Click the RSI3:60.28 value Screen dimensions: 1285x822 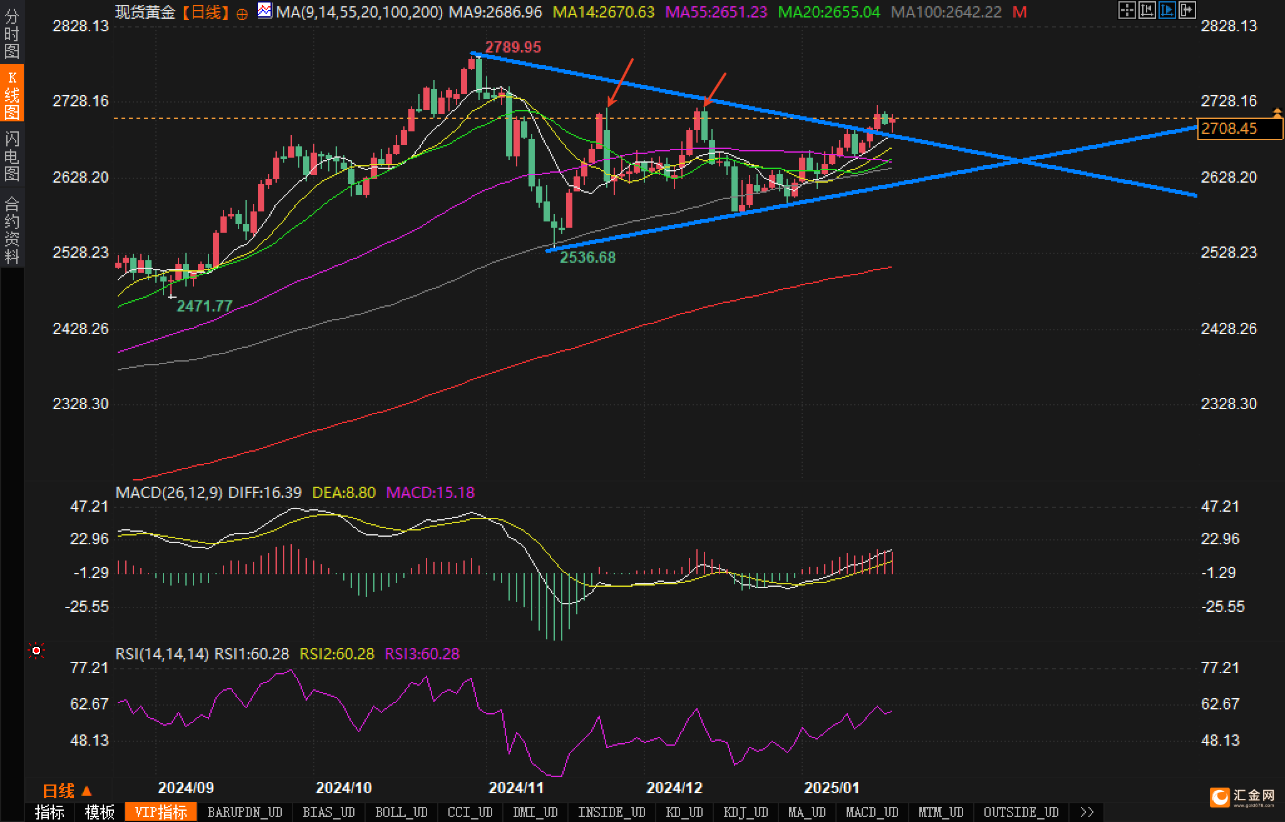pos(422,654)
